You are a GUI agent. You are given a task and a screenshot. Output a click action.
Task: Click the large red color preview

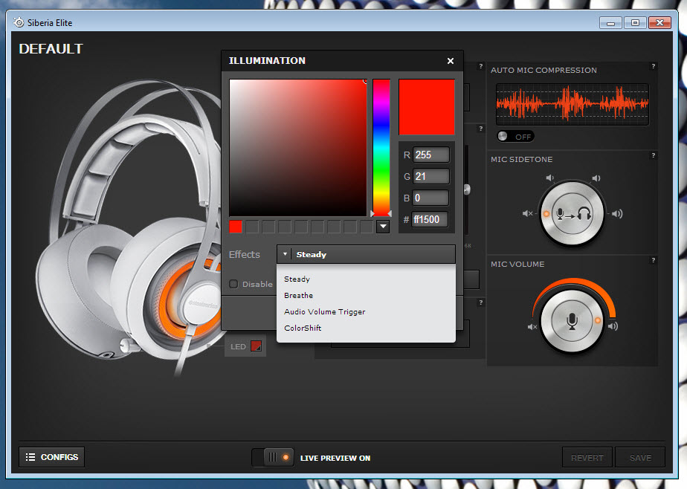coord(426,107)
